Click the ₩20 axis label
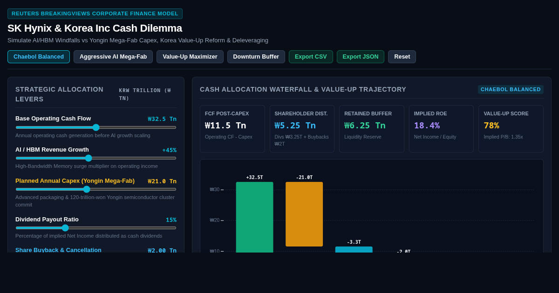 214,220
